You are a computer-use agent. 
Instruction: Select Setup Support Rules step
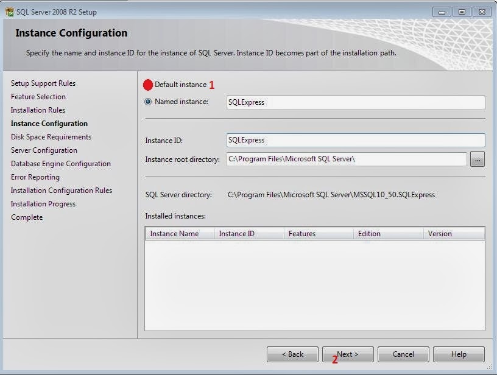tap(43, 83)
